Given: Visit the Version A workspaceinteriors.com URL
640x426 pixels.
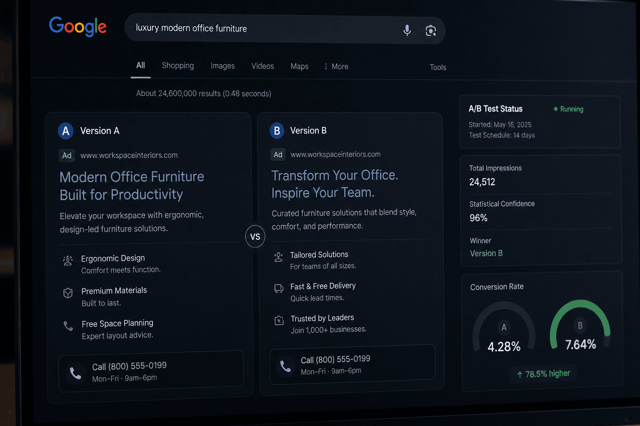Looking at the screenshot, I should pos(129,155).
